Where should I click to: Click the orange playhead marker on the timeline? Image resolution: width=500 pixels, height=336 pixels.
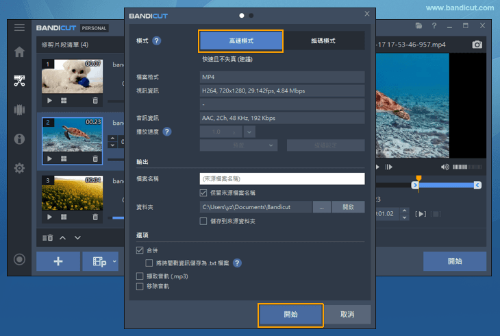418,178
